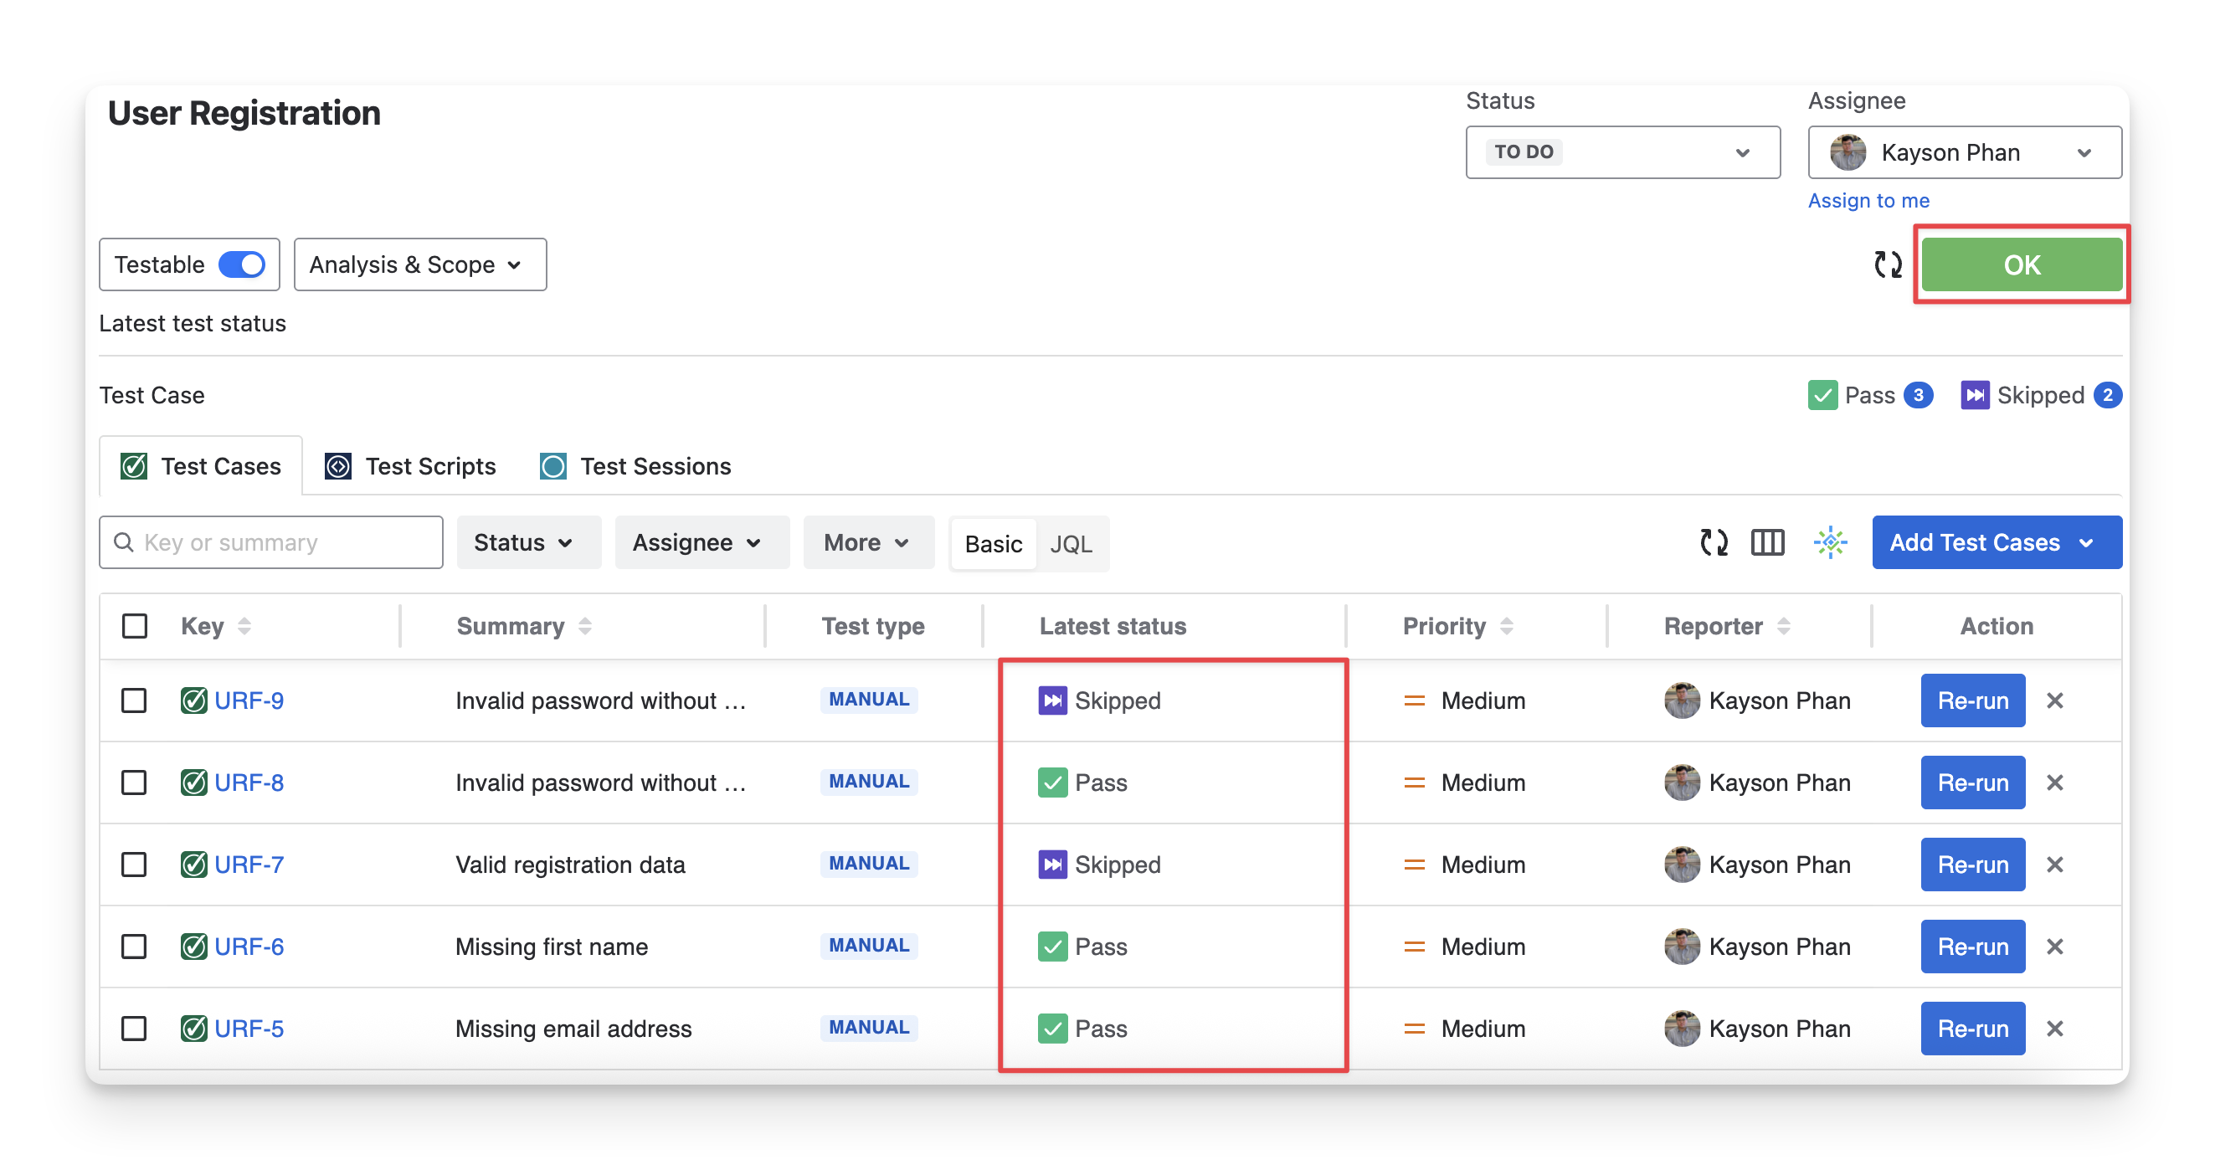Check the select-all header checkbox
The image size is (2215, 1170).
click(x=135, y=626)
